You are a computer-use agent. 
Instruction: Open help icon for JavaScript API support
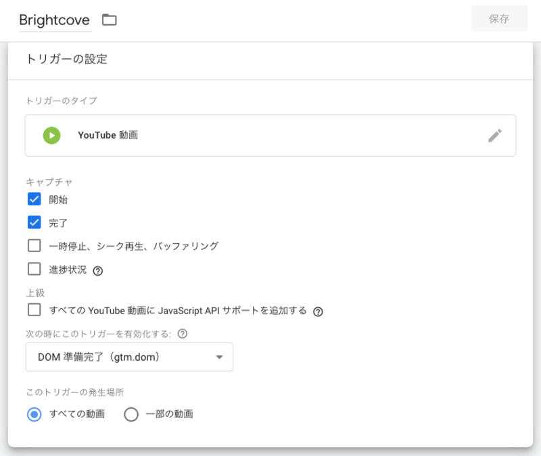click(x=318, y=311)
